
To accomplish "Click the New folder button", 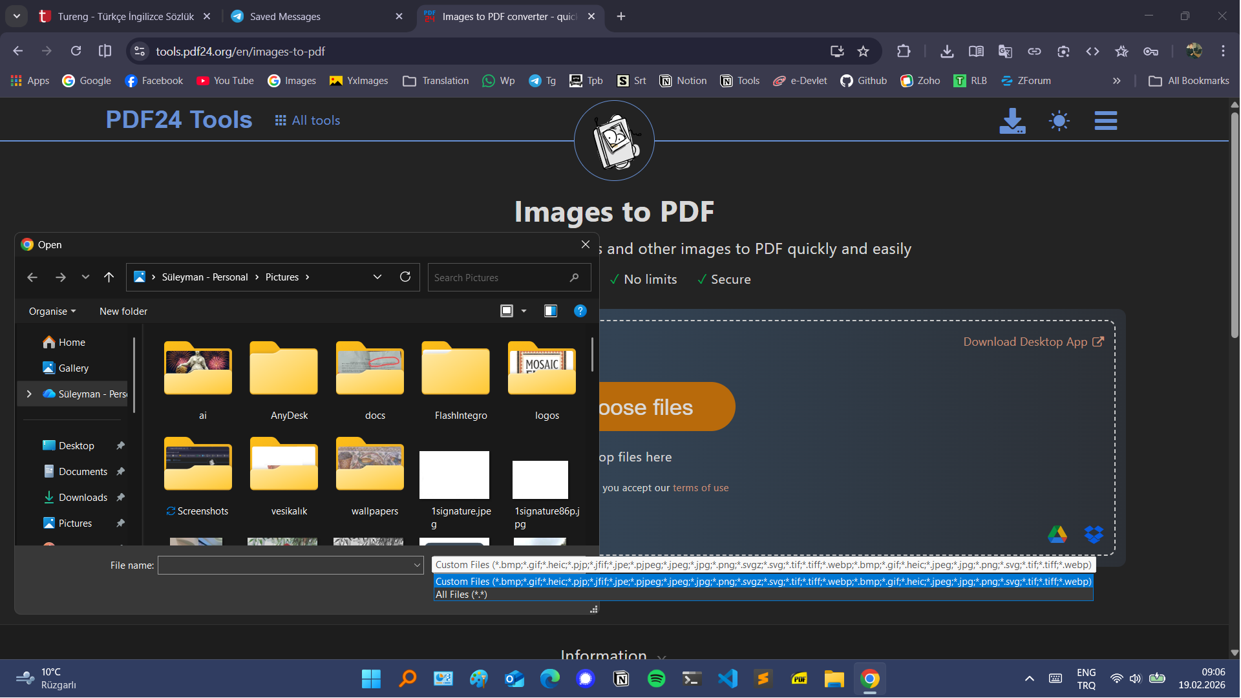I will coord(123,312).
